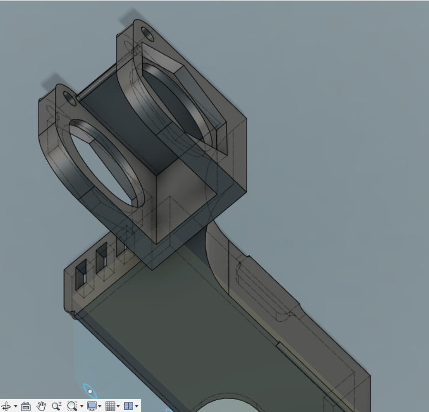The width and height of the screenshot is (429, 412).
Task: Expand the Zoom Window options arrow
Action: 81,407
